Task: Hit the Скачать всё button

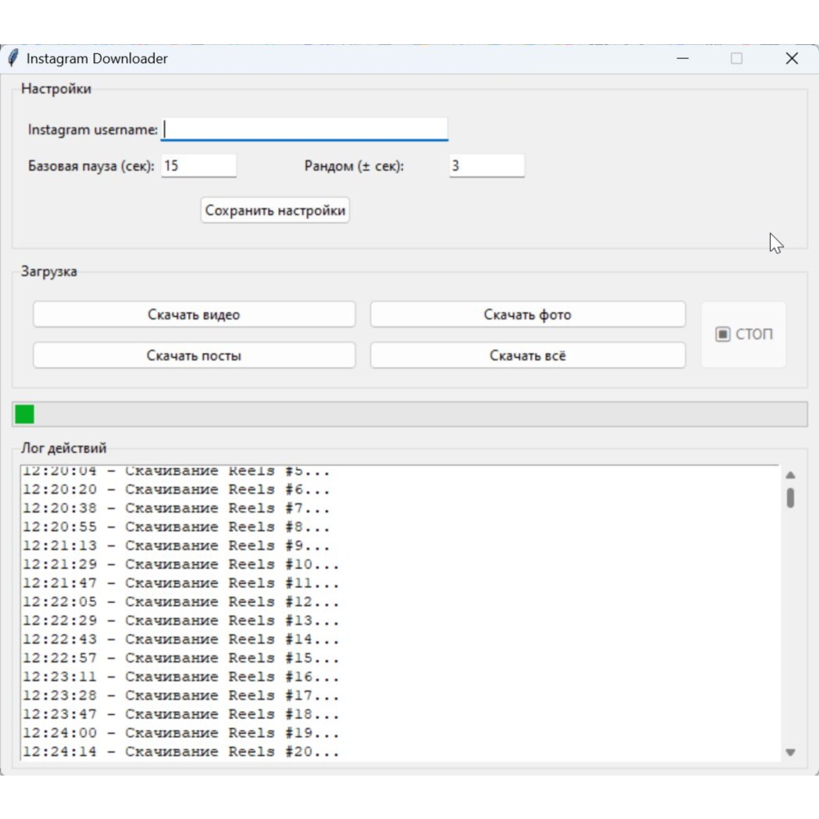Action: click(x=527, y=355)
